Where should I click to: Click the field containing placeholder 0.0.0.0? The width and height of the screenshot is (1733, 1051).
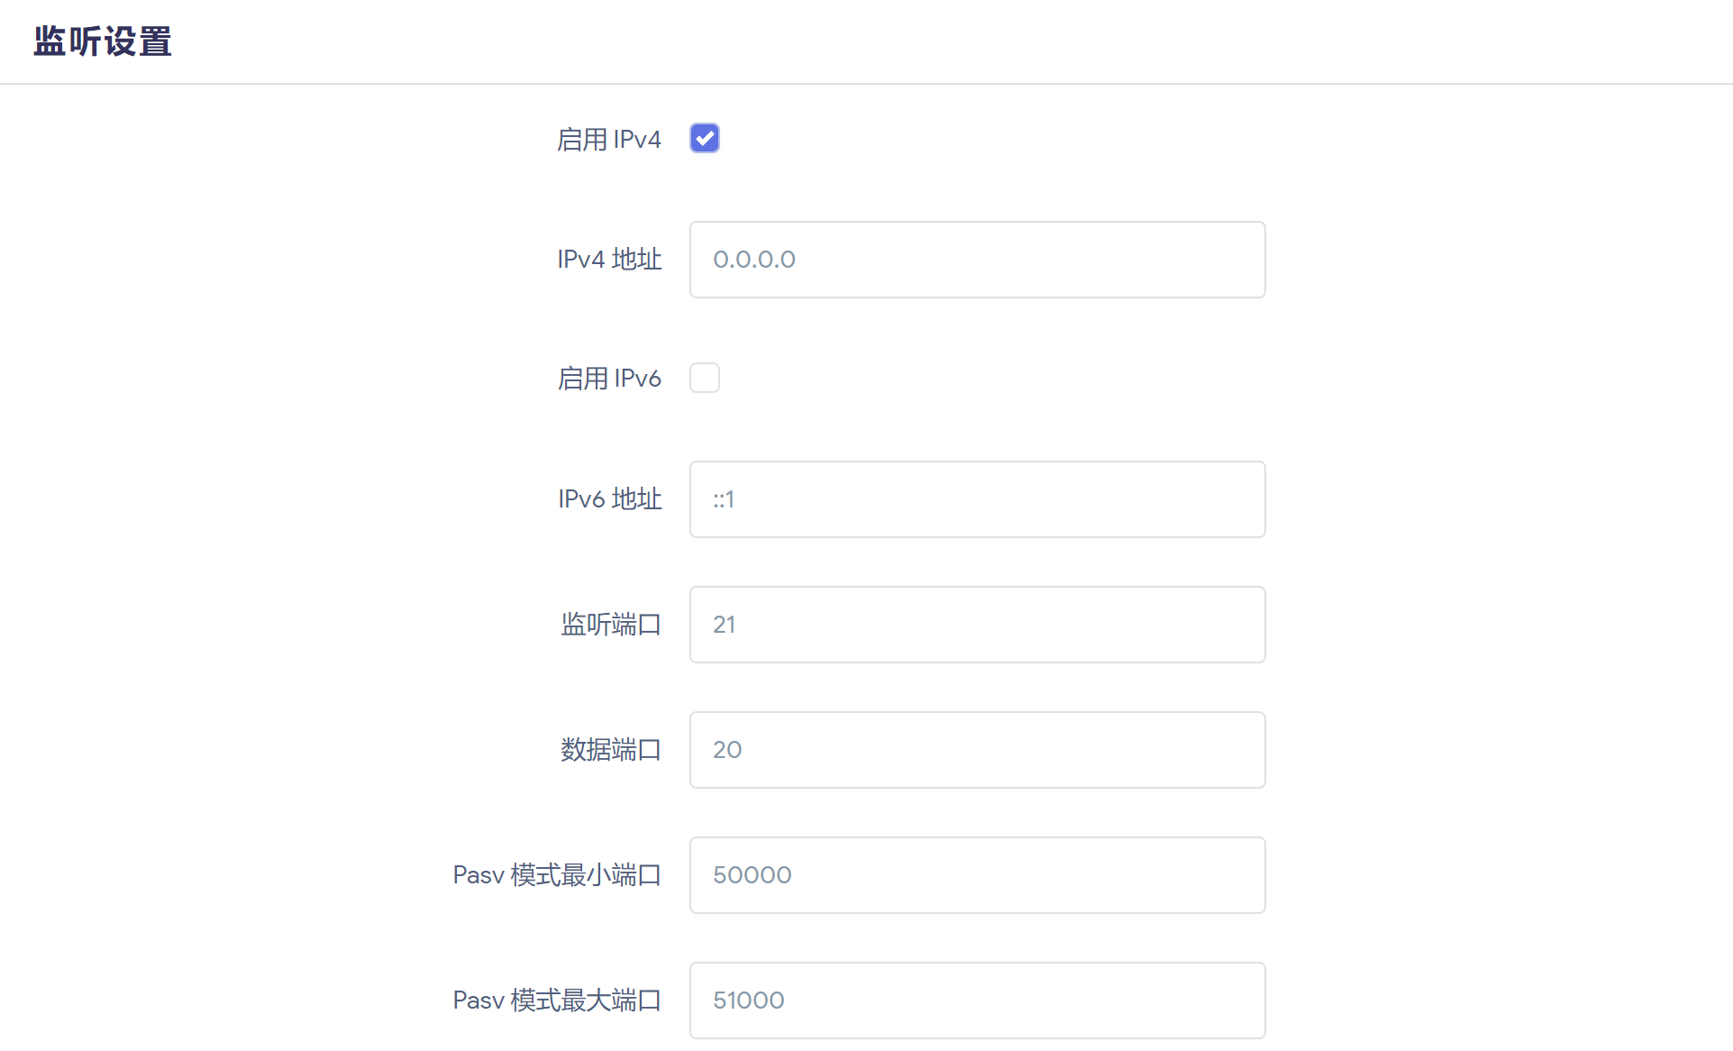pos(976,260)
